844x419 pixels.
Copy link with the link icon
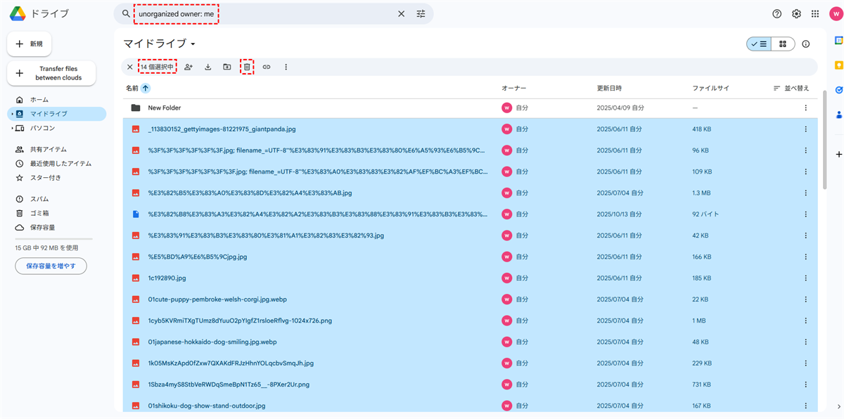coord(267,67)
